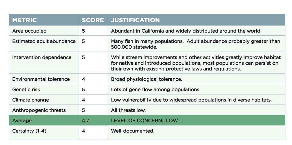The height and width of the screenshot is (145, 292).
Task: Click the Certainty (1-4) row label
Action: (29, 131)
